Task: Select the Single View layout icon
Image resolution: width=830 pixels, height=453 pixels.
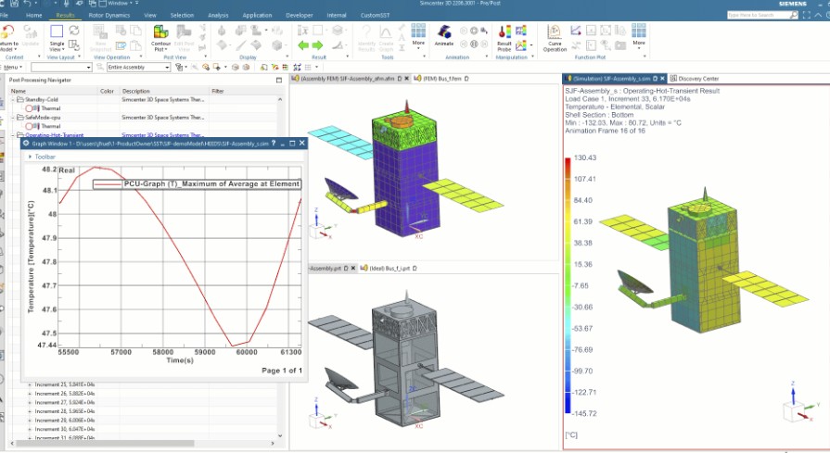Action: 57,35
